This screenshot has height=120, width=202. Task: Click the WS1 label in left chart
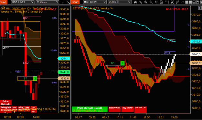18,71
